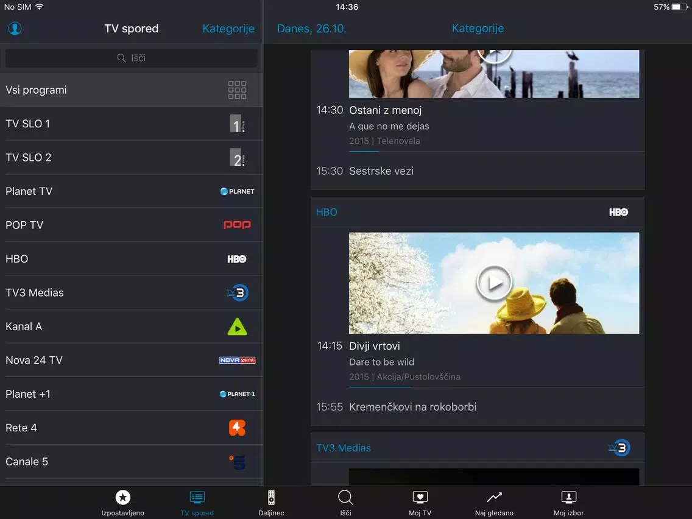Open the user profile icon
Screen dimensions: 692x519
pyautogui.click(x=15, y=29)
